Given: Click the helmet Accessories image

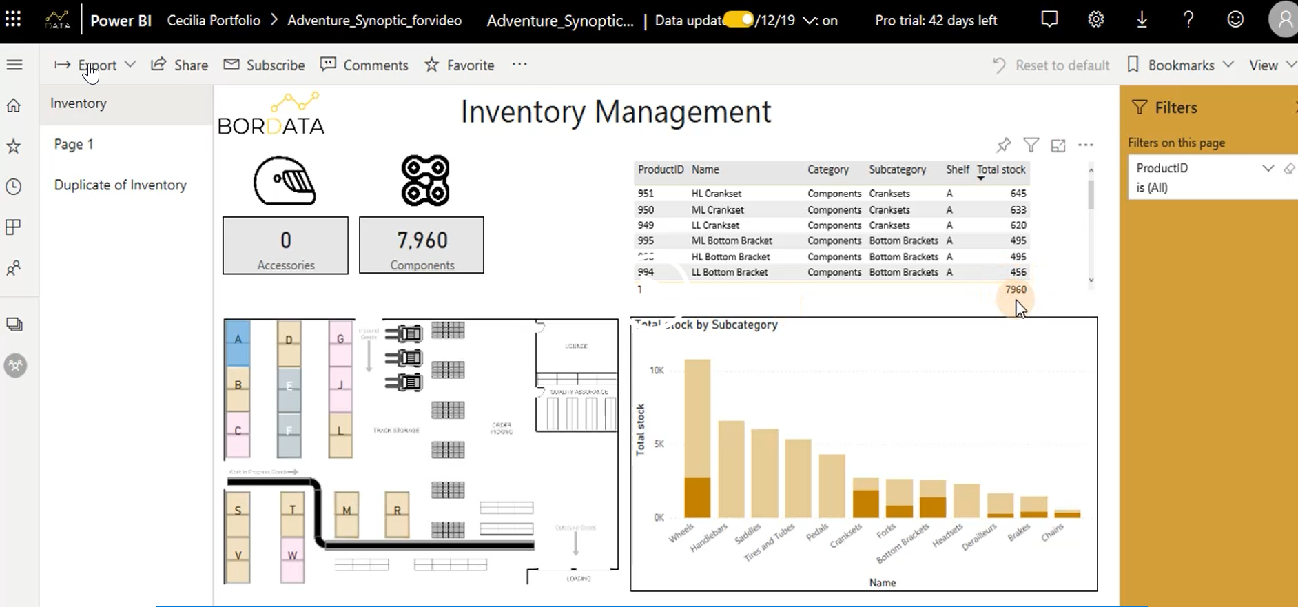Looking at the screenshot, I should pyautogui.click(x=285, y=181).
